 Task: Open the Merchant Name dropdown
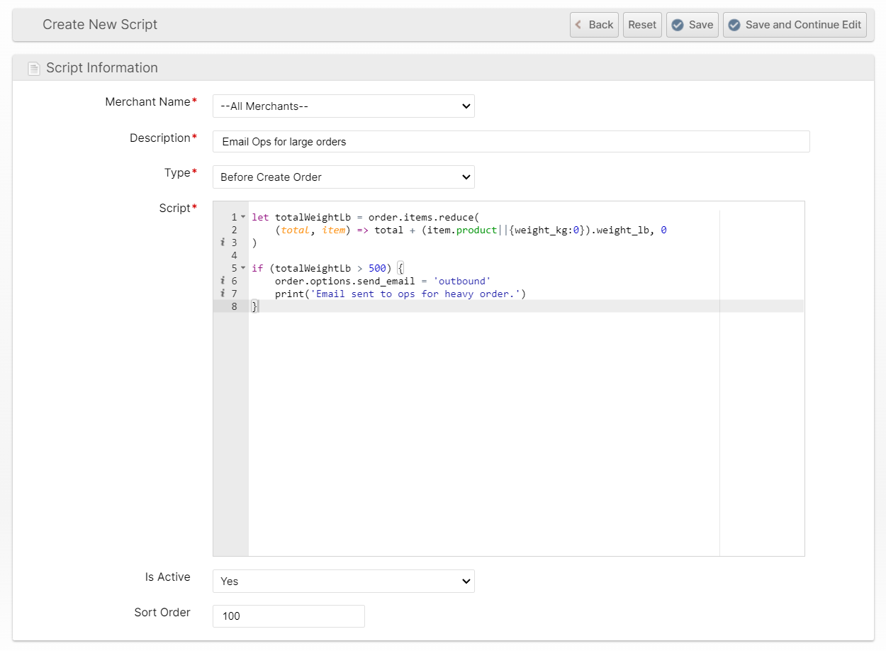tap(343, 106)
